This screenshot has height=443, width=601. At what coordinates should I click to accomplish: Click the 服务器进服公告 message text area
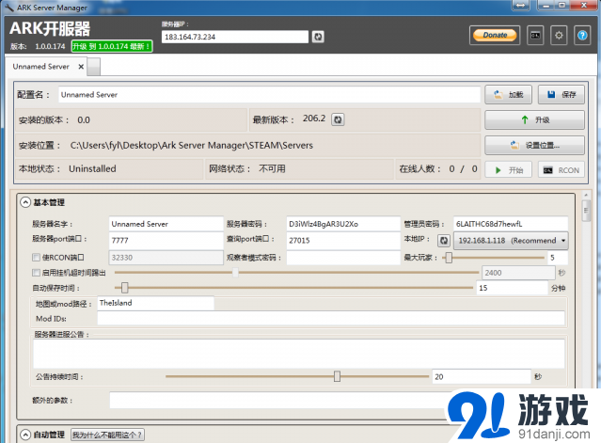[x=299, y=354]
